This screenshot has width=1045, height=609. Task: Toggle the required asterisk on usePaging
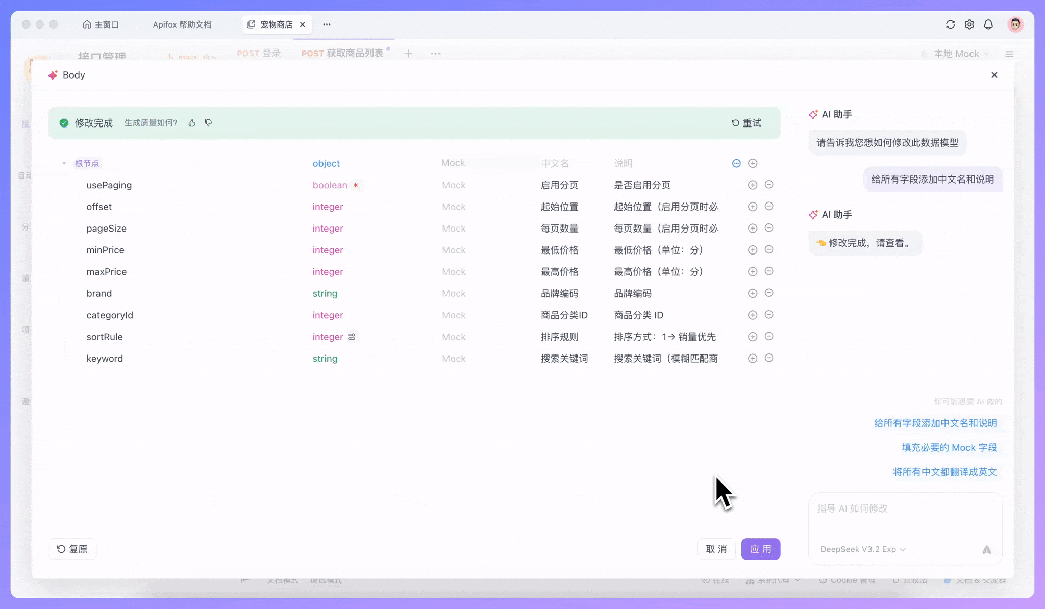tap(356, 185)
